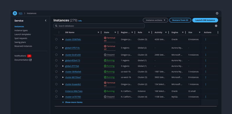Click search magnifier icon in databases field

coord(56,26)
